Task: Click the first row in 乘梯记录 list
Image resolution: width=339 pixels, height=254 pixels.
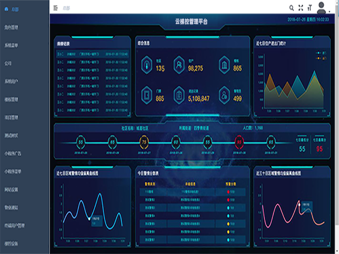Action: pyautogui.click(x=92, y=54)
